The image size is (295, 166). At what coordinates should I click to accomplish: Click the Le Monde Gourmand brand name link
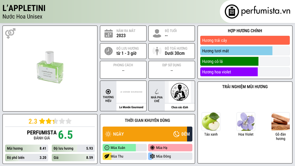click(x=131, y=107)
